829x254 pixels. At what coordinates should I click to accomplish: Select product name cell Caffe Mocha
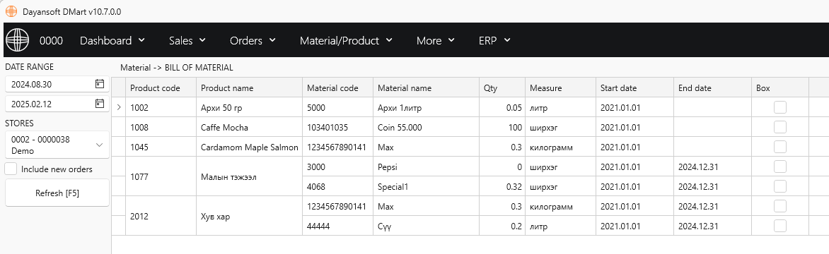pyautogui.click(x=249, y=127)
